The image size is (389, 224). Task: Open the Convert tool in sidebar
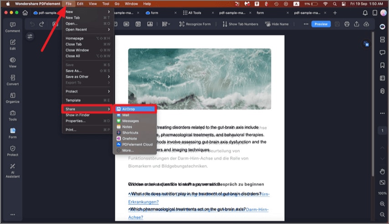coord(12,80)
